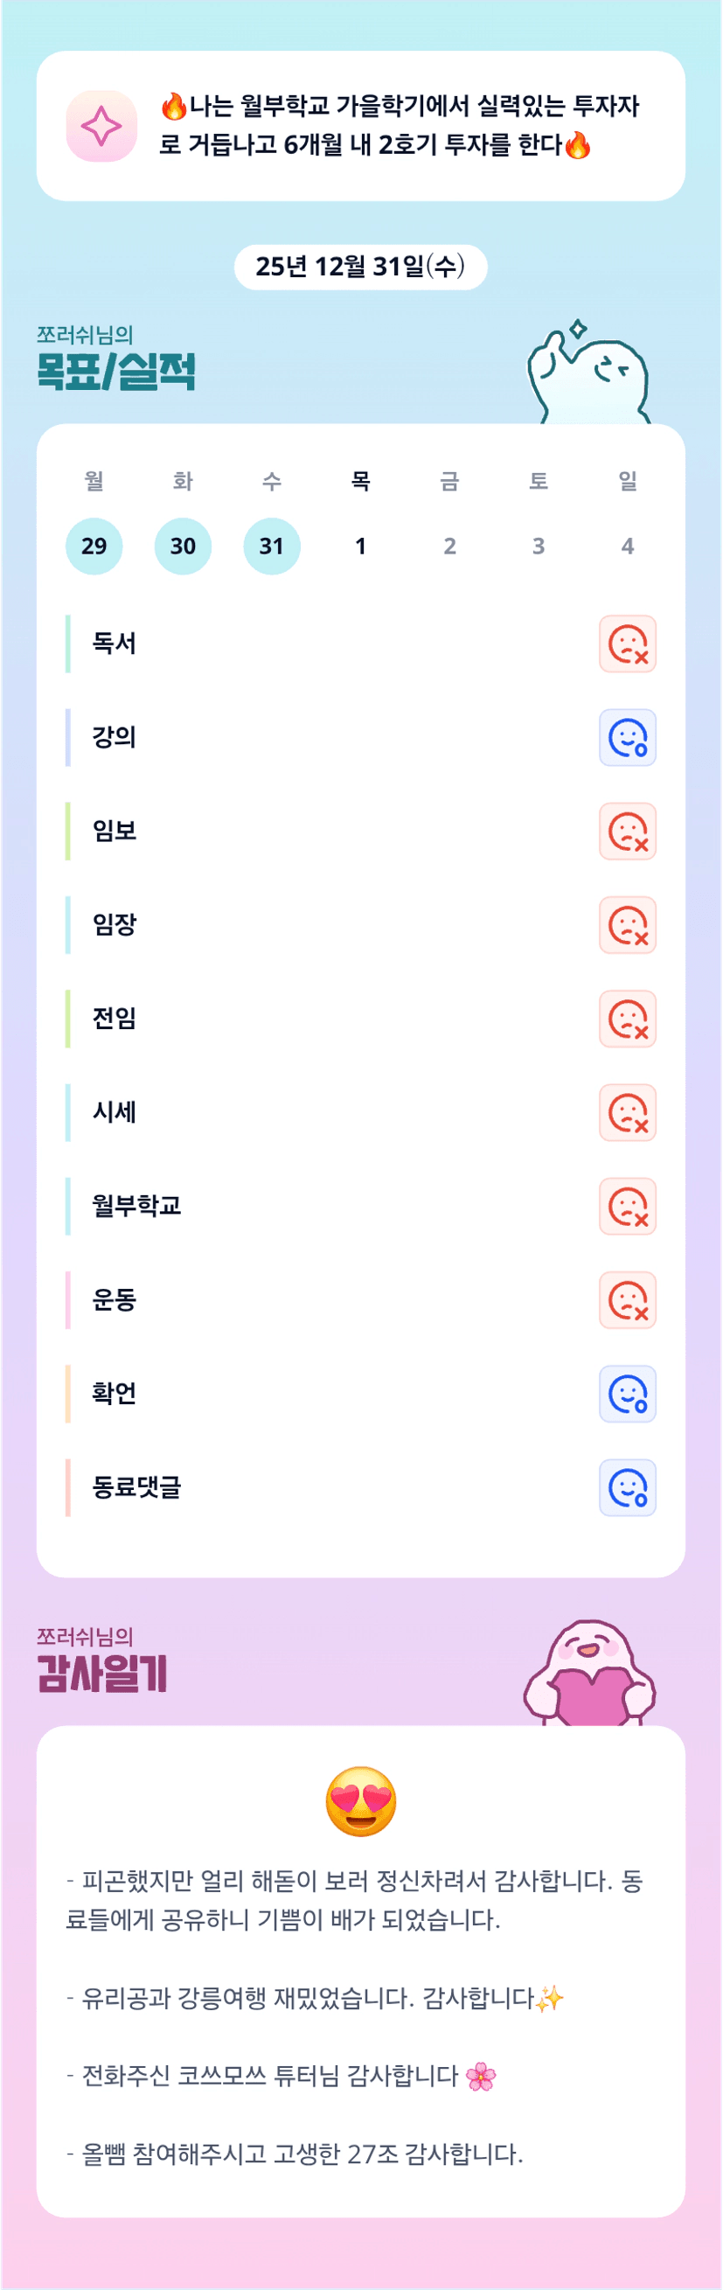Toggle the 강의 achieved smiley icon
This screenshot has width=723, height=2290.
(627, 737)
